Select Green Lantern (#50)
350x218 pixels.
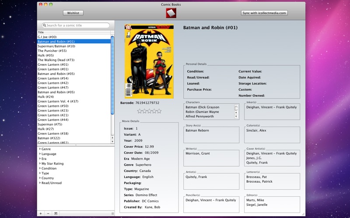click(74, 106)
